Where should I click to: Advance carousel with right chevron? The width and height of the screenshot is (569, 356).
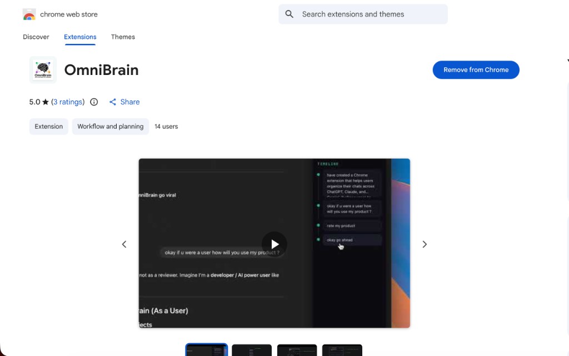pyautogui.click(x=425, y=244)
